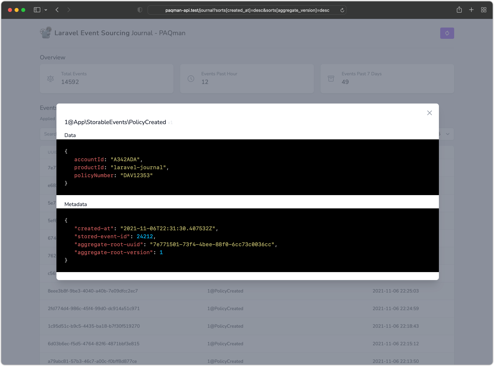Click the Total Events count 14592
Viewport: 494px width, 366px height.
(70, 82)
